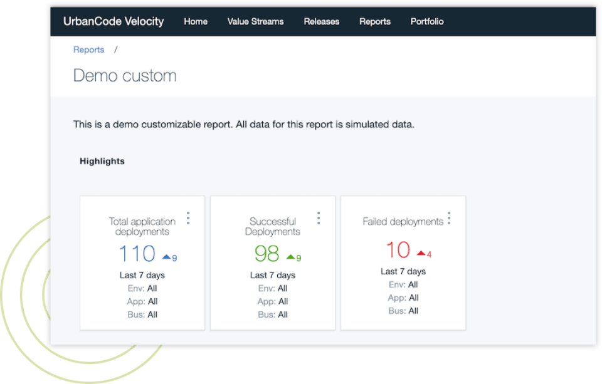
Task: Click Env: All on Total deployments card
Action: [142, 288]
